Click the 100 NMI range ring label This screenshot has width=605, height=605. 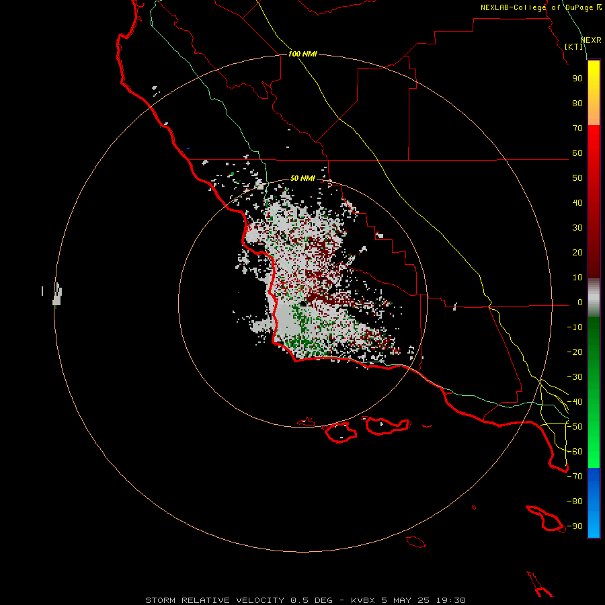[303, 54]
